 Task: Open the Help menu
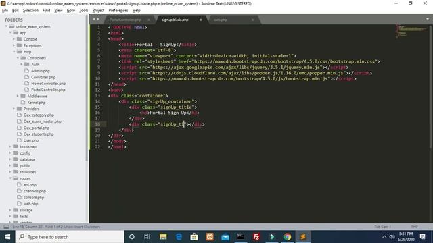[136, 11]
